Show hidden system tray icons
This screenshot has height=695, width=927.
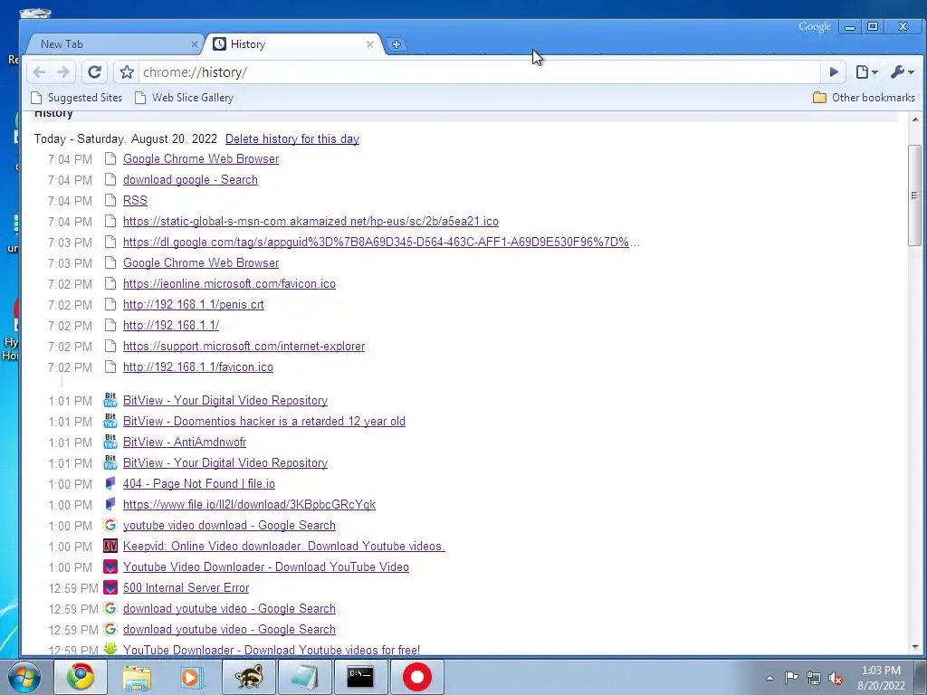[769, 678]
